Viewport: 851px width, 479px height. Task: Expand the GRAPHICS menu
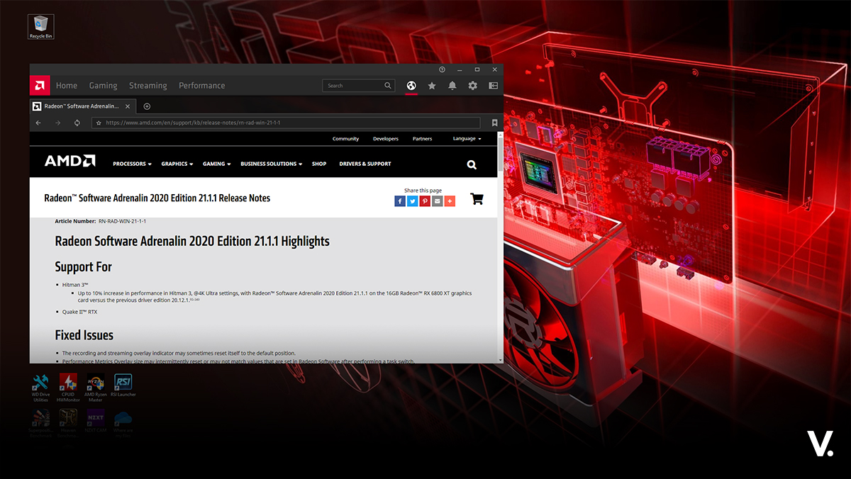pos(177,164)
